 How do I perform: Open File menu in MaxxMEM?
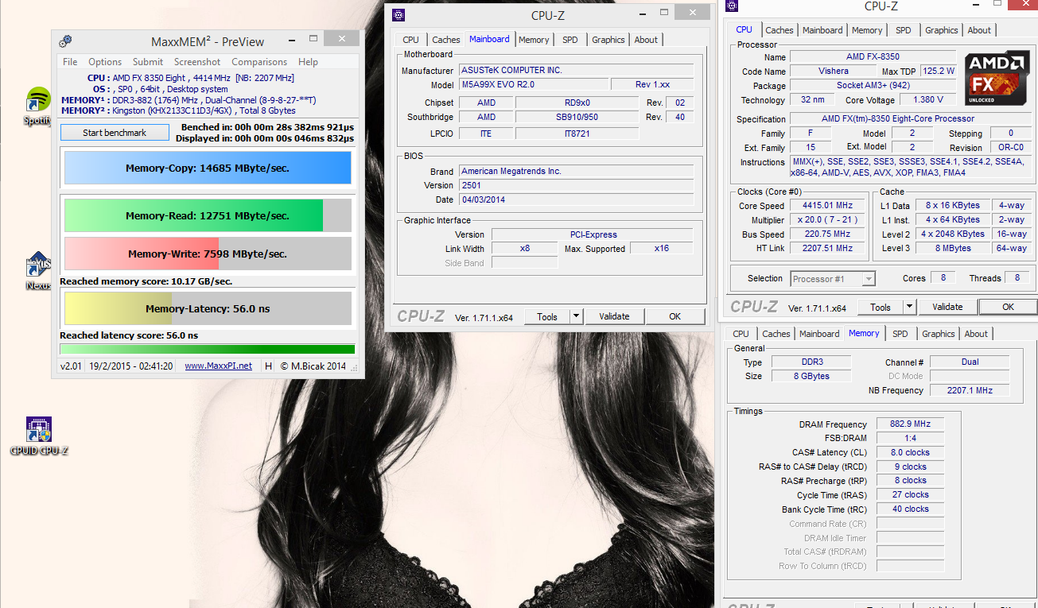click(70, 61)
